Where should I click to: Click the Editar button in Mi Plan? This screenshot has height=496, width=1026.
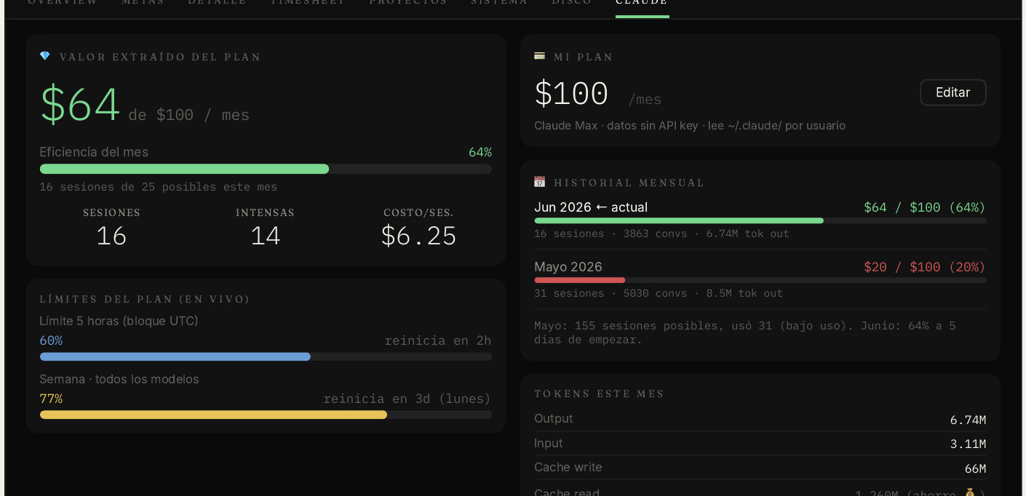point(953,92)
